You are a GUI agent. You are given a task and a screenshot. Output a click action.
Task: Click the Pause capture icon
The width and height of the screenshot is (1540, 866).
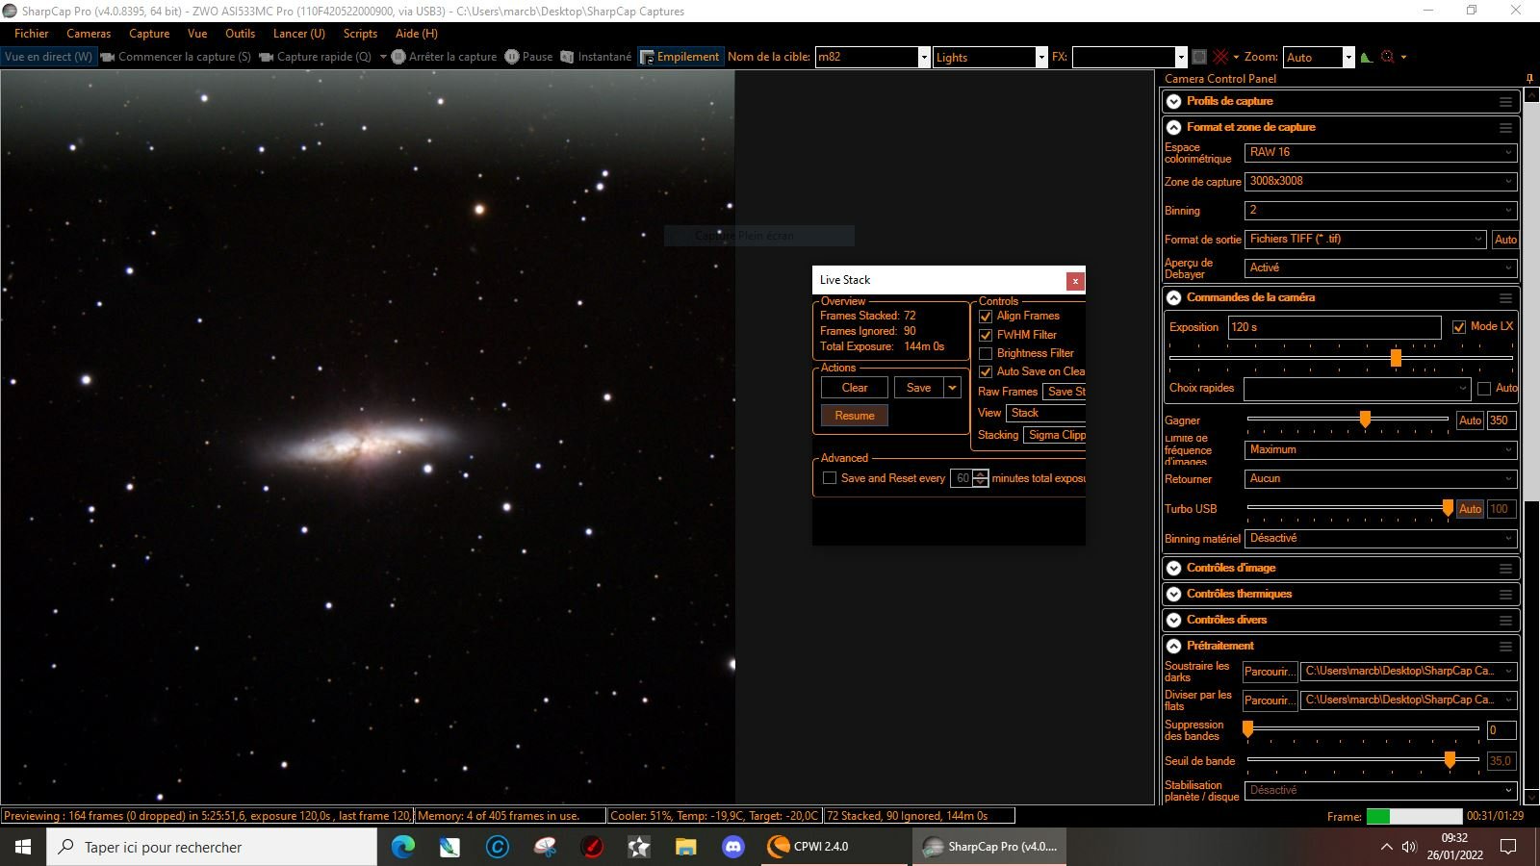click(512, 57)
